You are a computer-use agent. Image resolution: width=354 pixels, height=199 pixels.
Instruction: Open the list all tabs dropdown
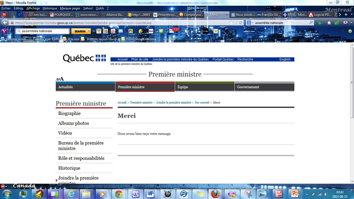[351, 15]
